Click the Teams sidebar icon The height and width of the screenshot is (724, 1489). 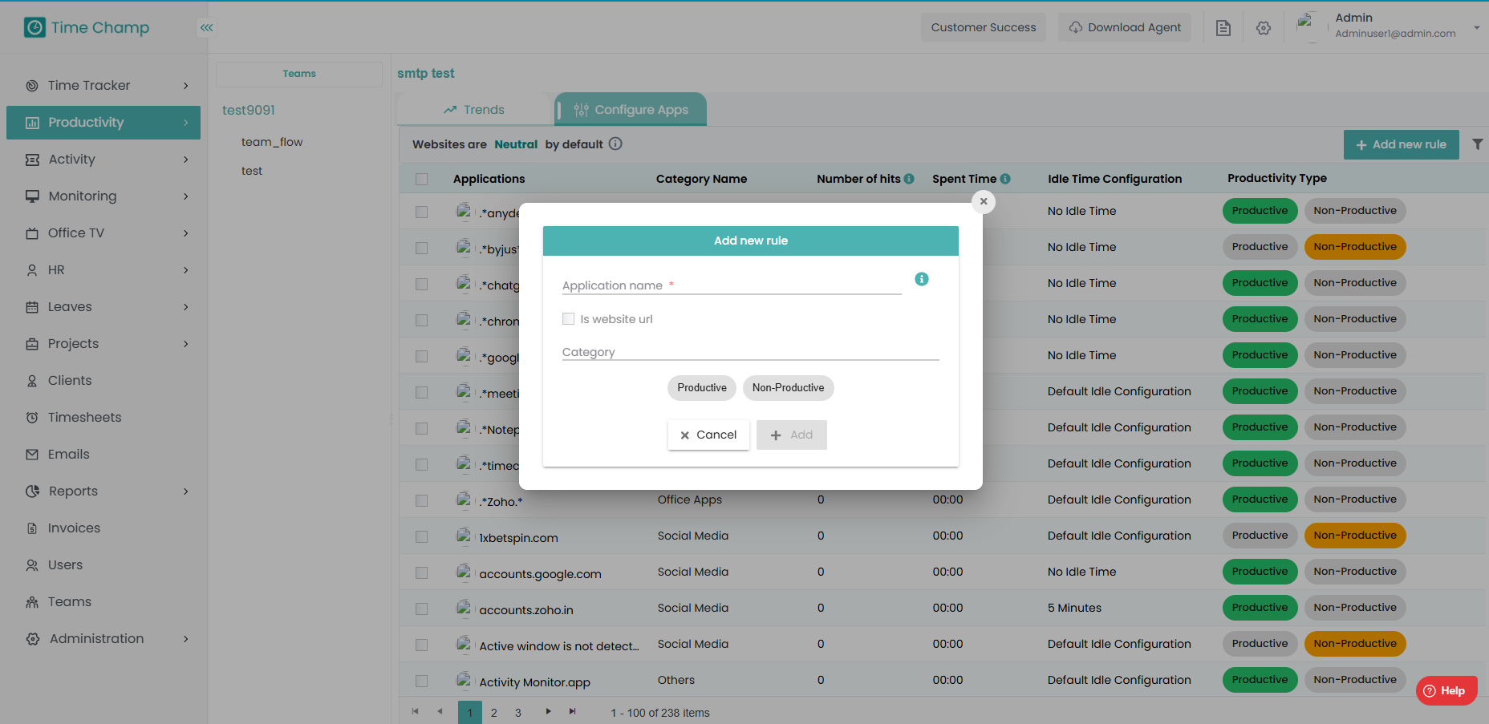tap(32, 602)
